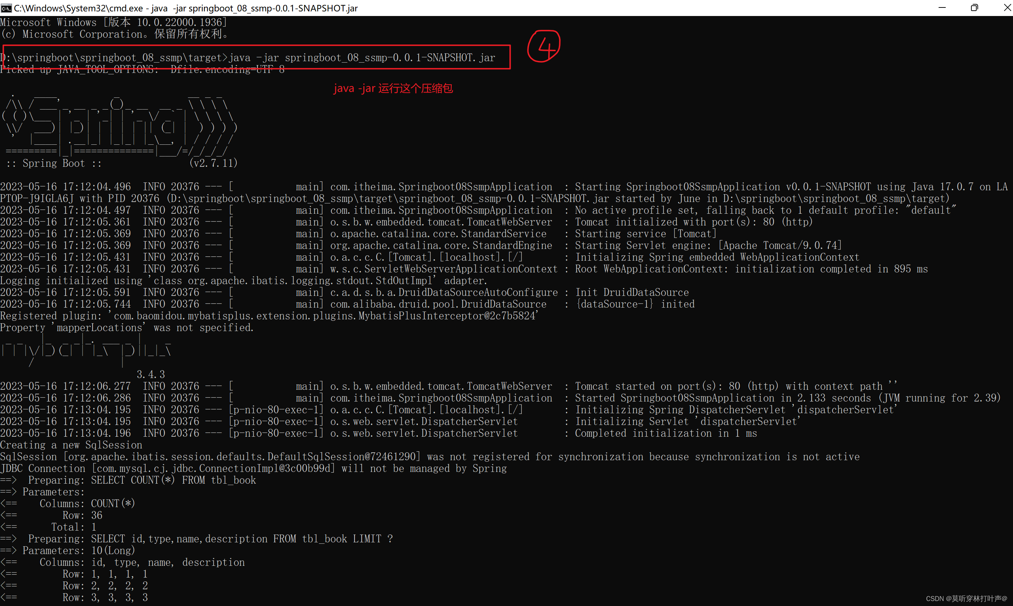Click the 'Logging initialized using' StdOutImpl line

coord(243,281)
